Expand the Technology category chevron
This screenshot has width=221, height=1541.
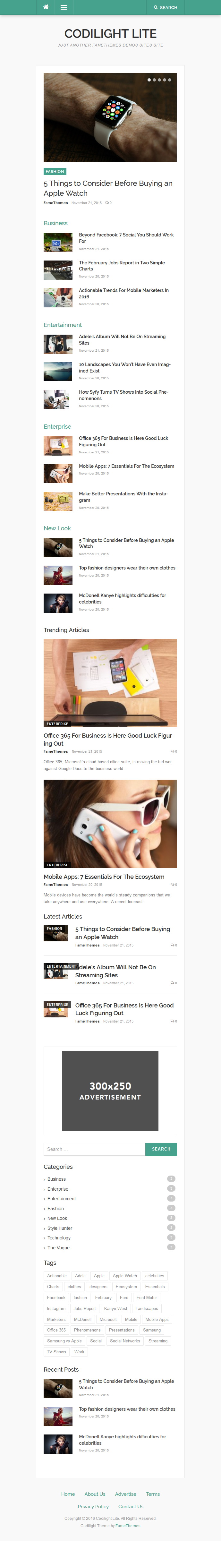click(x=44, y=1238)
